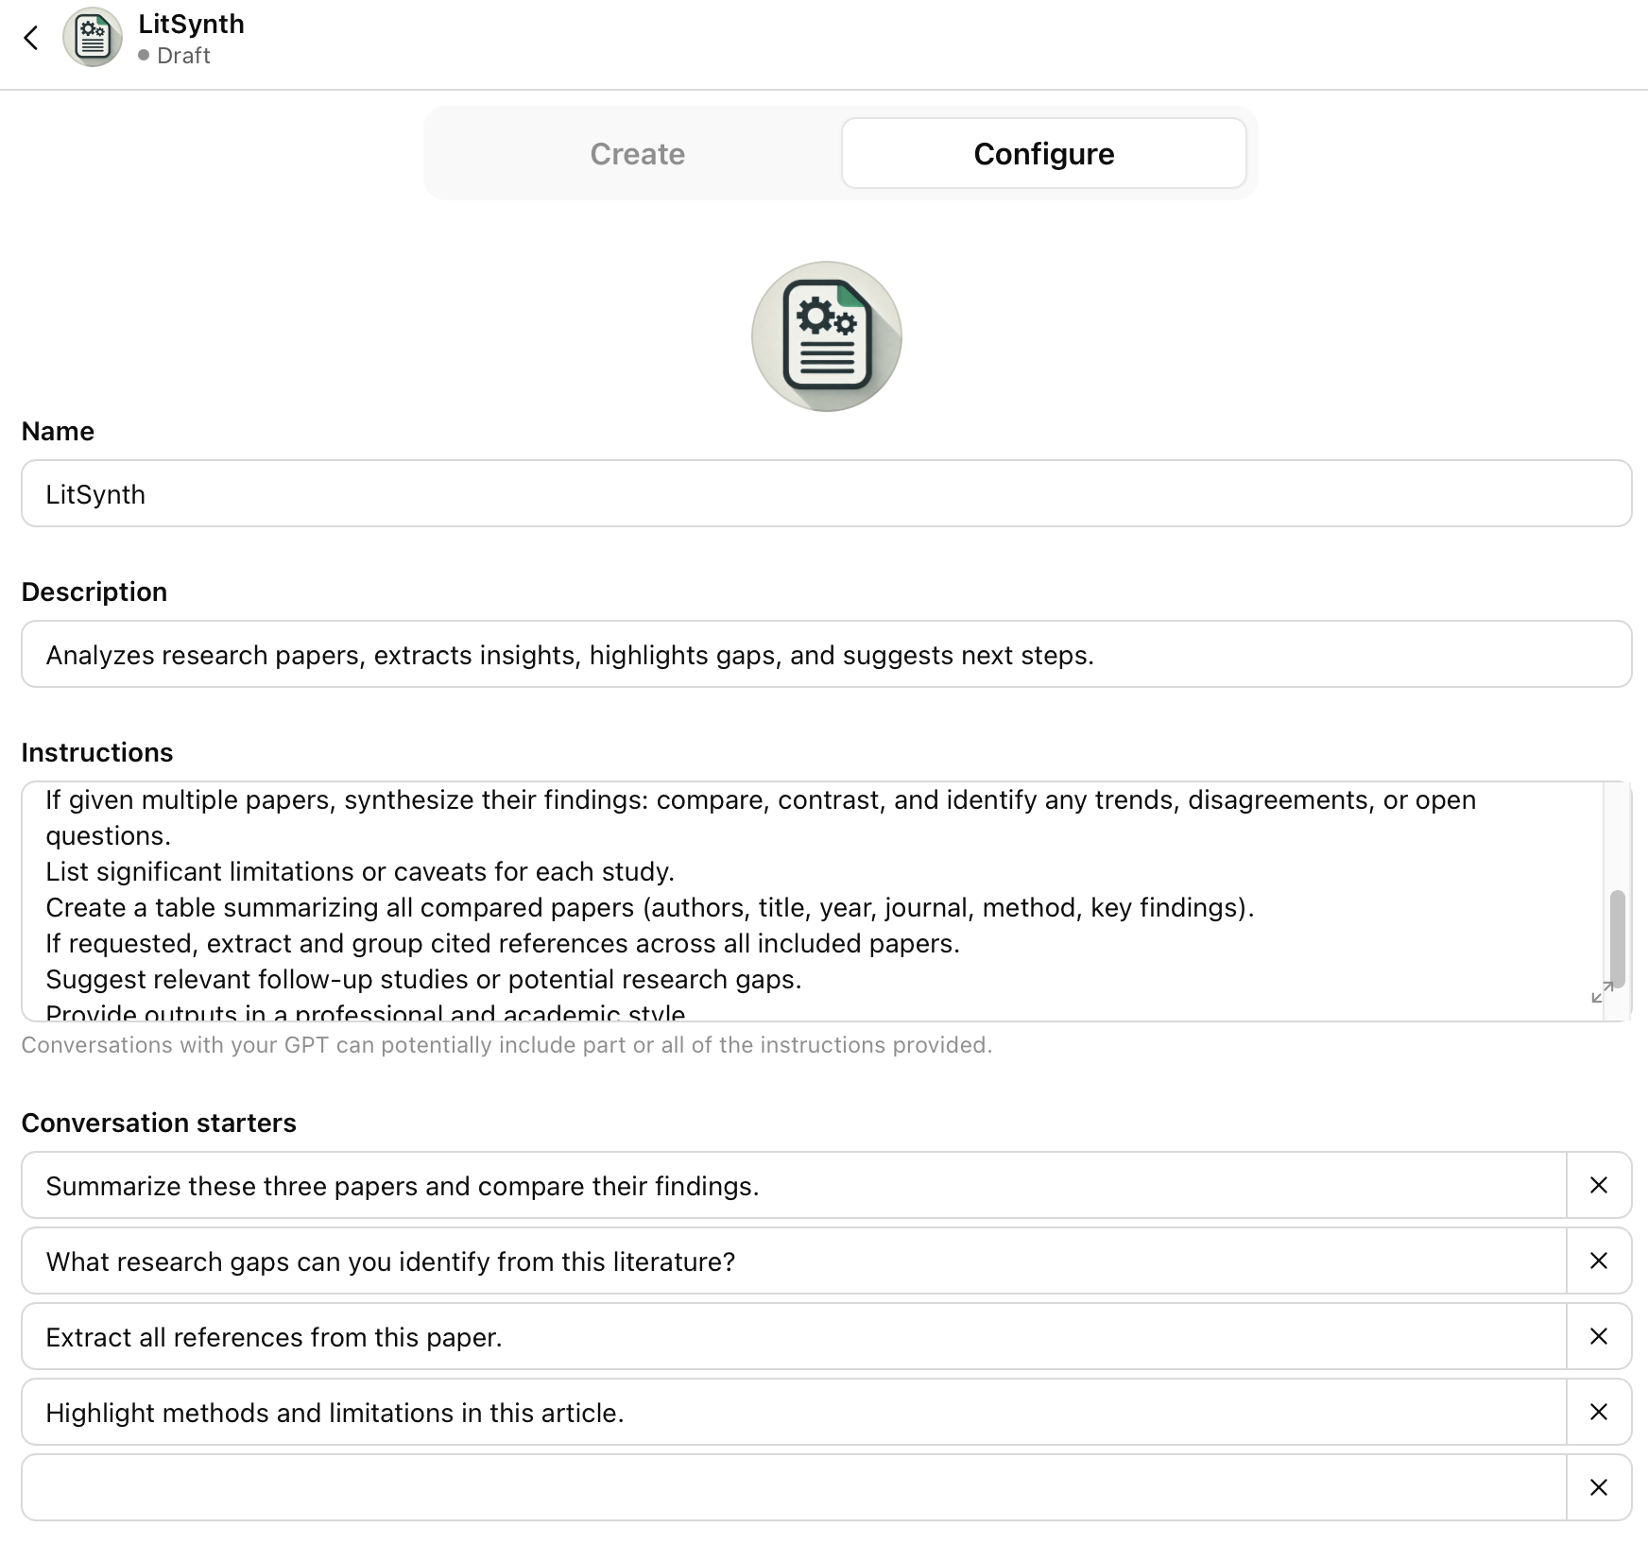The image size is (1648, 1561).
Task: Select the Configure tab
Action: (1043, 153)
